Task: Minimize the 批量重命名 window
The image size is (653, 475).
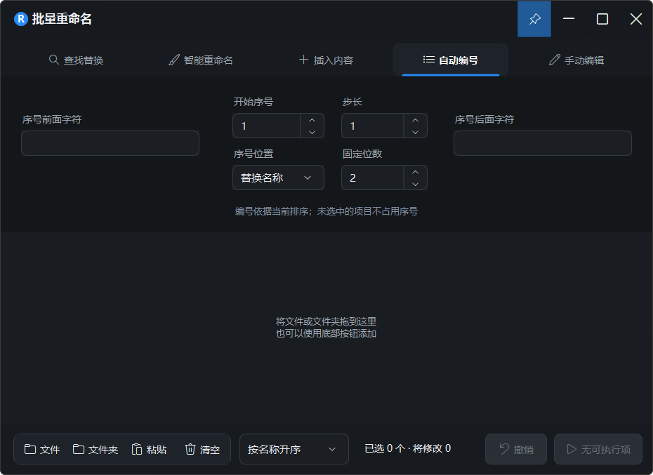Action: point(569,19)
